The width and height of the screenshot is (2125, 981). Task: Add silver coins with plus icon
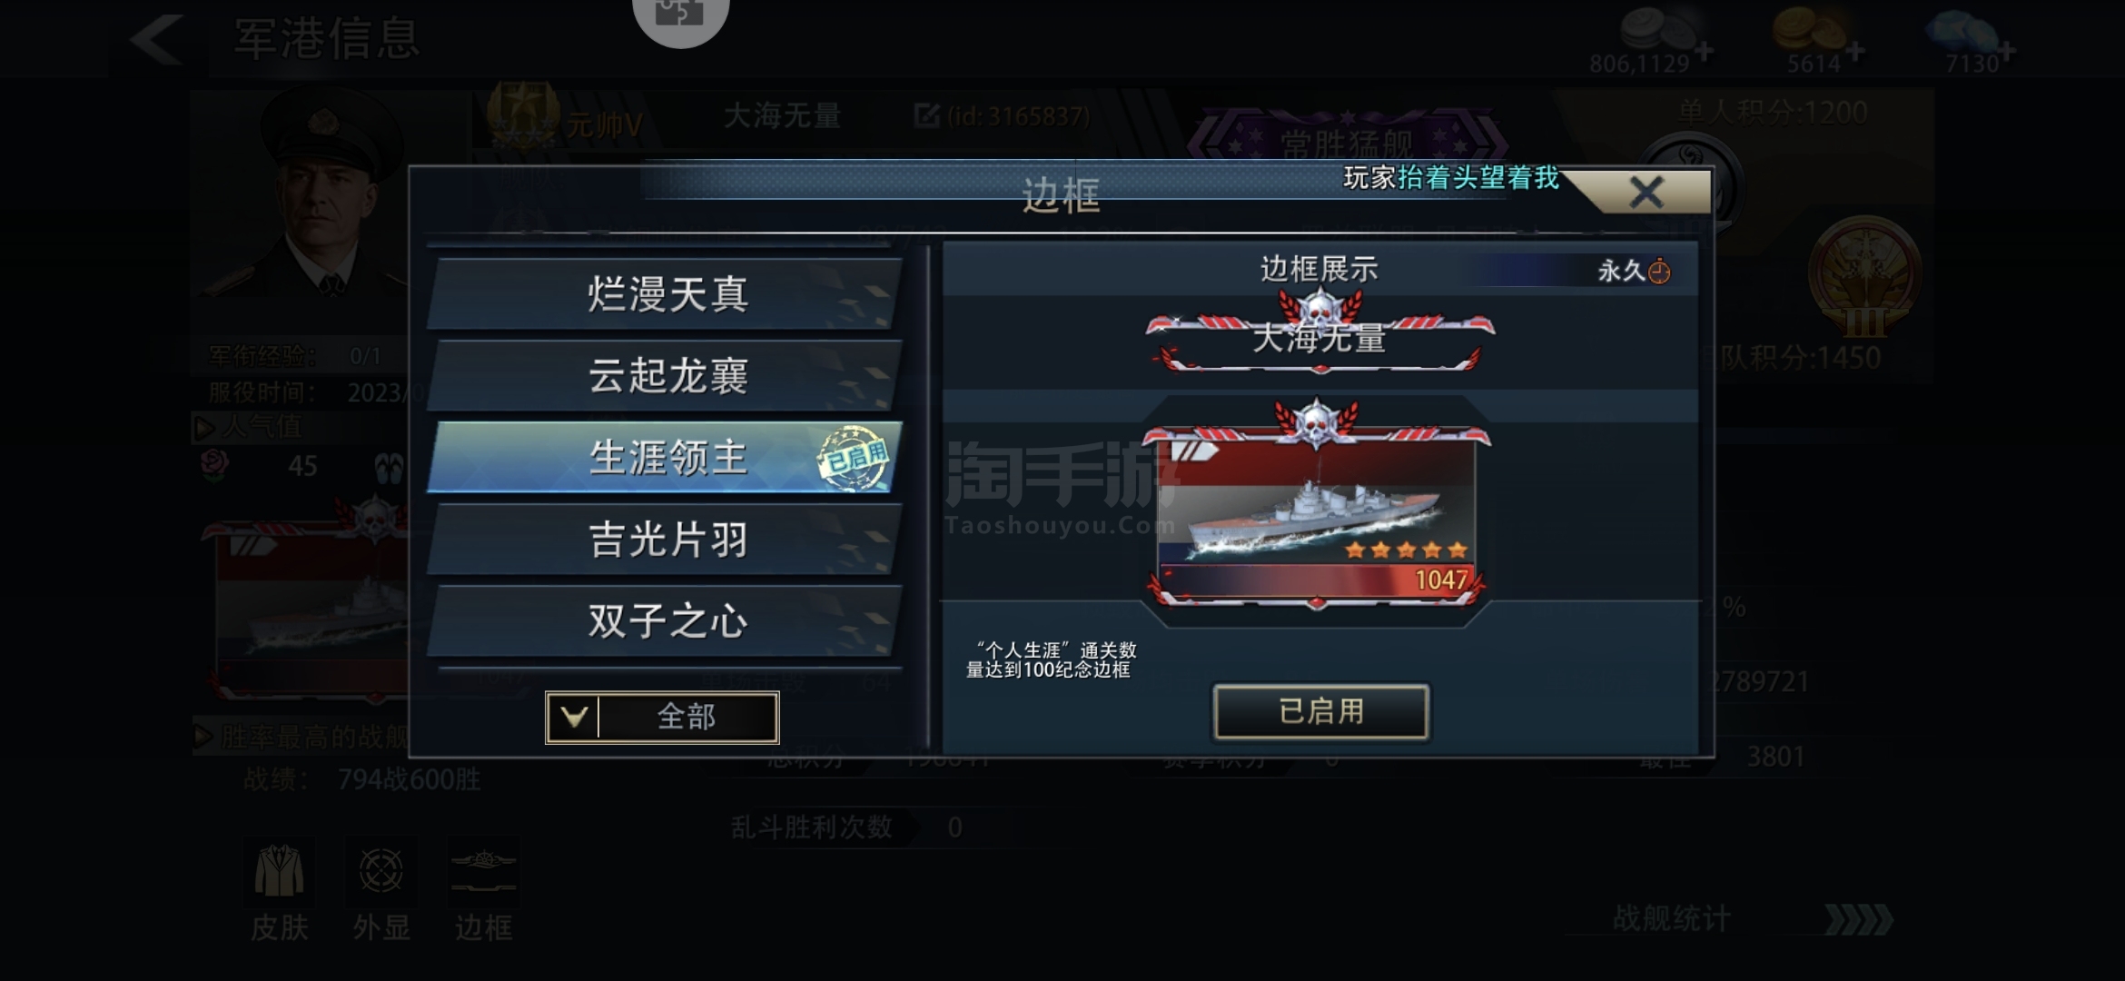click(x=1705, y=52)
